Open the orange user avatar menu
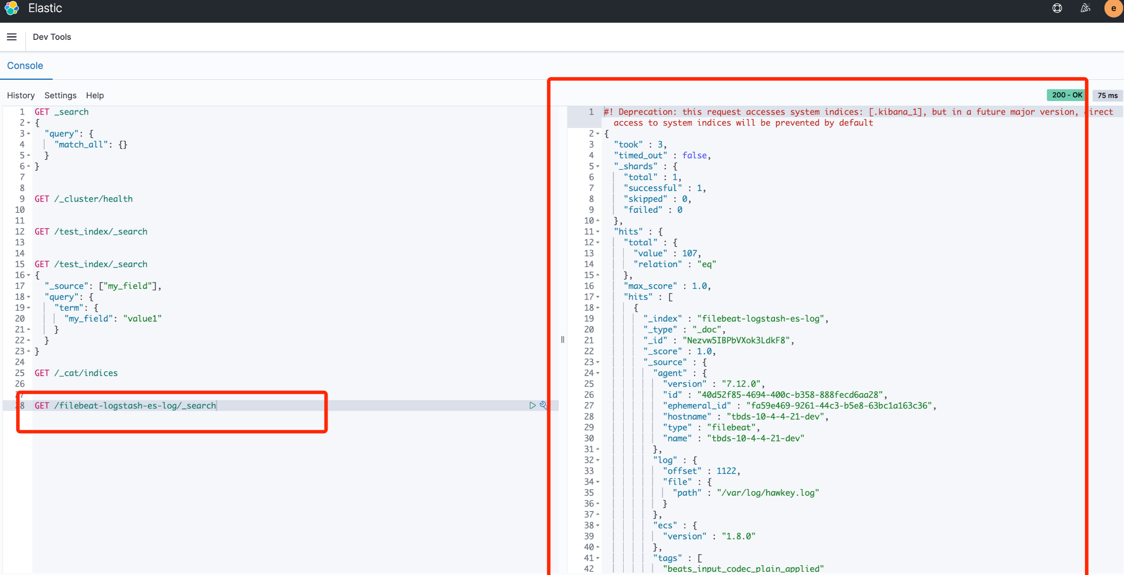 coord(1113,8)
